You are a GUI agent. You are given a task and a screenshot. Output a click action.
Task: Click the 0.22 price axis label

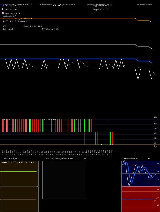point(155,138)
